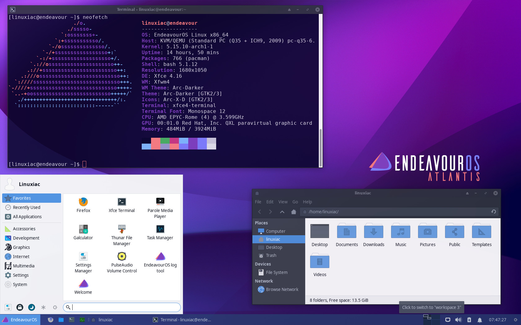521x325 pixels.
Task: Reload the folder in Thunar path bar
Action: [x=494, y=212]
